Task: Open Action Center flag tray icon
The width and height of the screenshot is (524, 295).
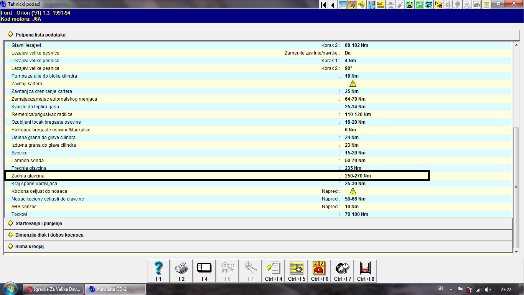Action: tap(460, 289)
